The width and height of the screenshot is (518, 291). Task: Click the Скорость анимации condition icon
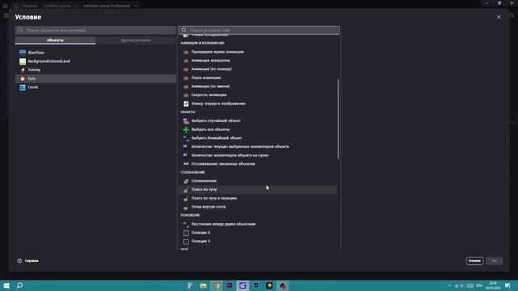(x=186, y=95)
